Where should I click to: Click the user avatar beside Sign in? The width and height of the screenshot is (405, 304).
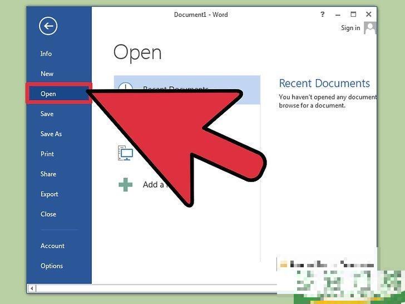coord(371,28)
